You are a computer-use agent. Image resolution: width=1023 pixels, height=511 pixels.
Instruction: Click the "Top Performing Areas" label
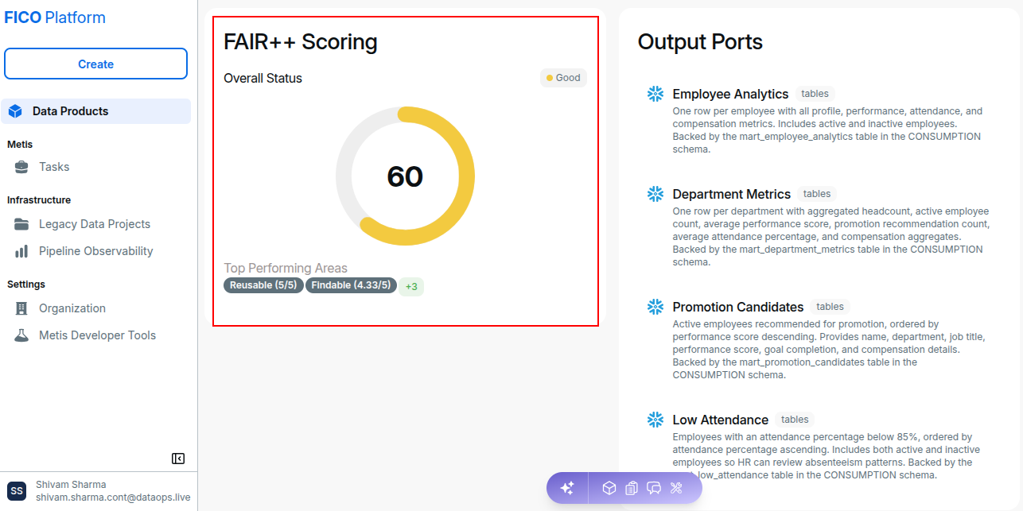pyautogui.click(x=286, y=269)
